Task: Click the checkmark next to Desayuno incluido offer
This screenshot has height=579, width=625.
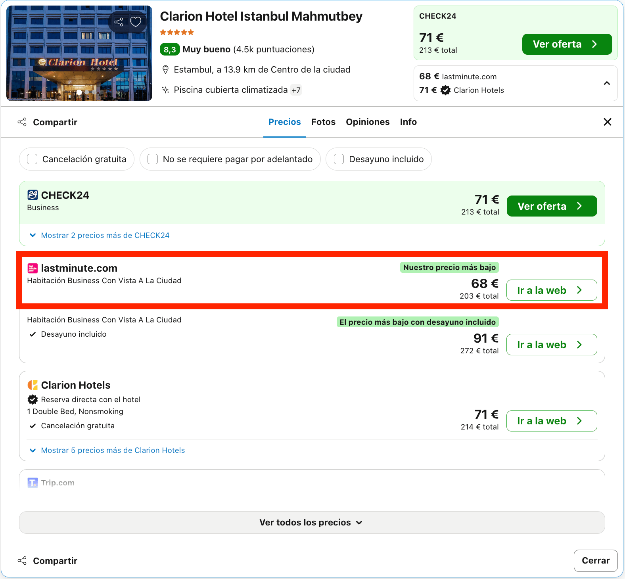Action: pos(33,334)
